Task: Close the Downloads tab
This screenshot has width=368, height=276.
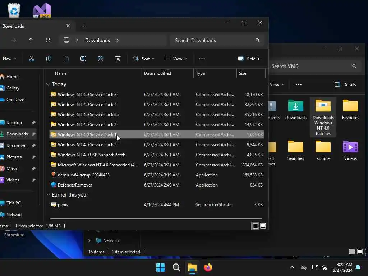Action: point(68,26)
